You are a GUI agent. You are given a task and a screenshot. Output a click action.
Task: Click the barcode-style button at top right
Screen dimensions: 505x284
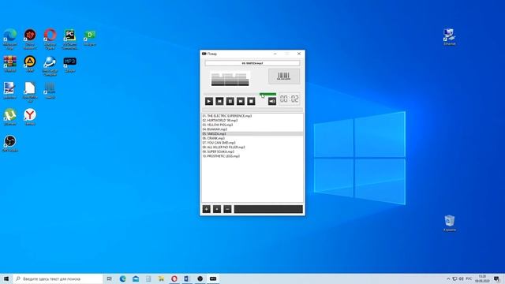(x=284, y=77)
